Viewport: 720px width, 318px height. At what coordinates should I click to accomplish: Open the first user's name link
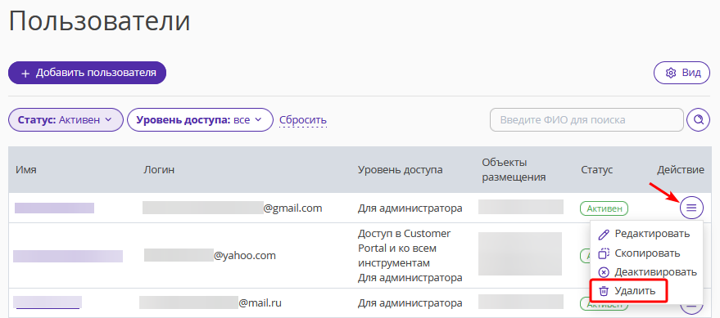click(x=54, y=208)
